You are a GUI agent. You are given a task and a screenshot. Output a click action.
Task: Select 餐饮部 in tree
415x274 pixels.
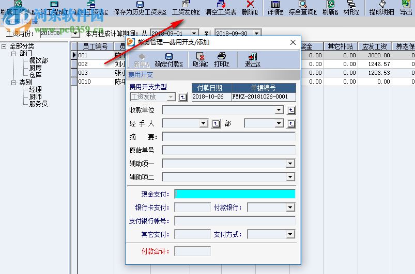(38, 61)
